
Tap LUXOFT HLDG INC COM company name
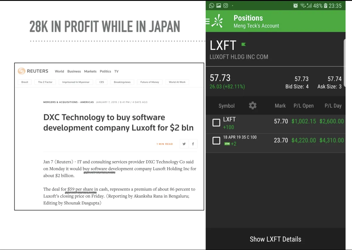tap(239, 57)
